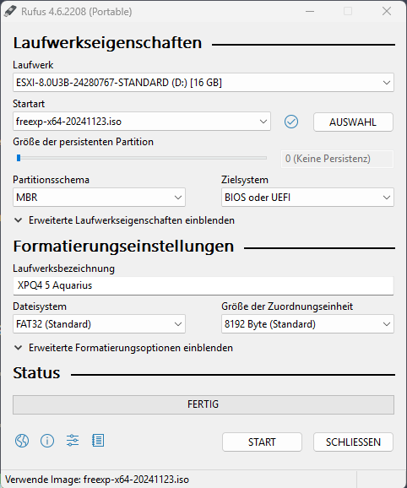Click the START button
The width and height of the screenshot is (407, 488).
point(262,442)
